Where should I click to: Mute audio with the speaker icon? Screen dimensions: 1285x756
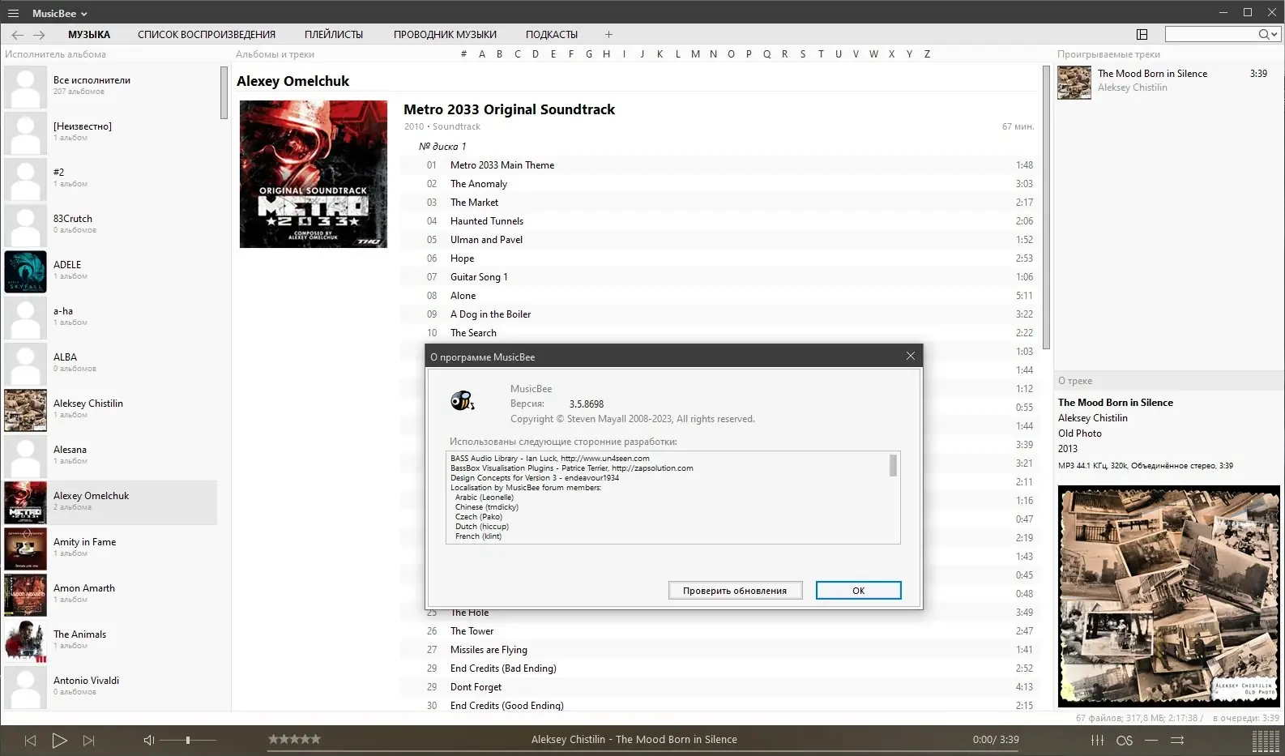149,740
